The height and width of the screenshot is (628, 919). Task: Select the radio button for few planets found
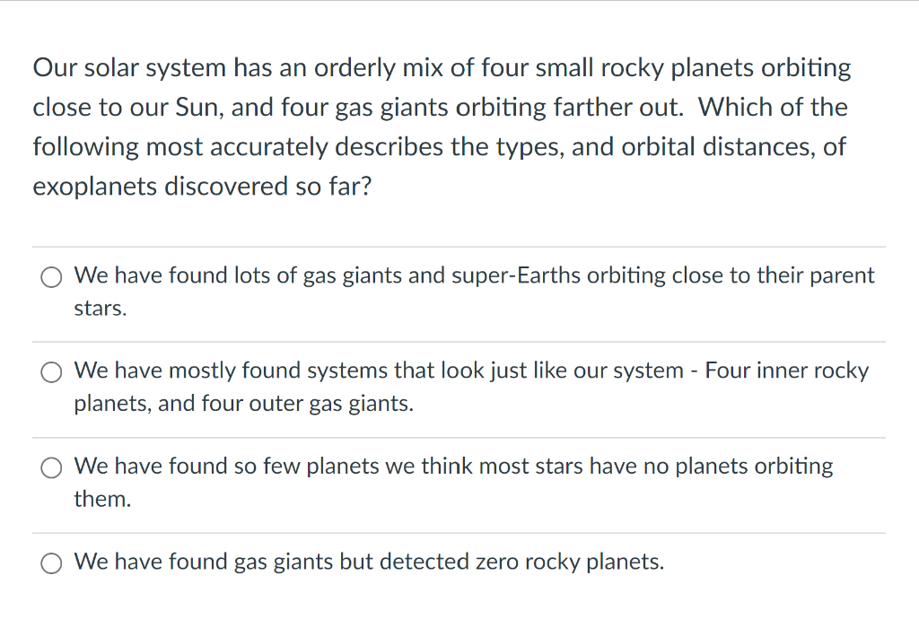[51, 467]
